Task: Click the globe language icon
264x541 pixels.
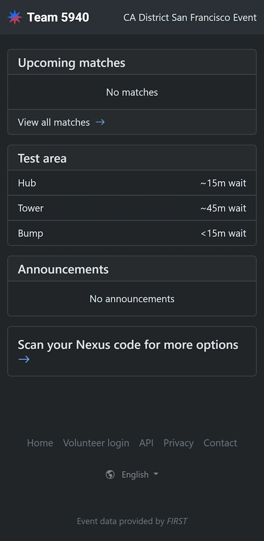Action: (110, 475)
